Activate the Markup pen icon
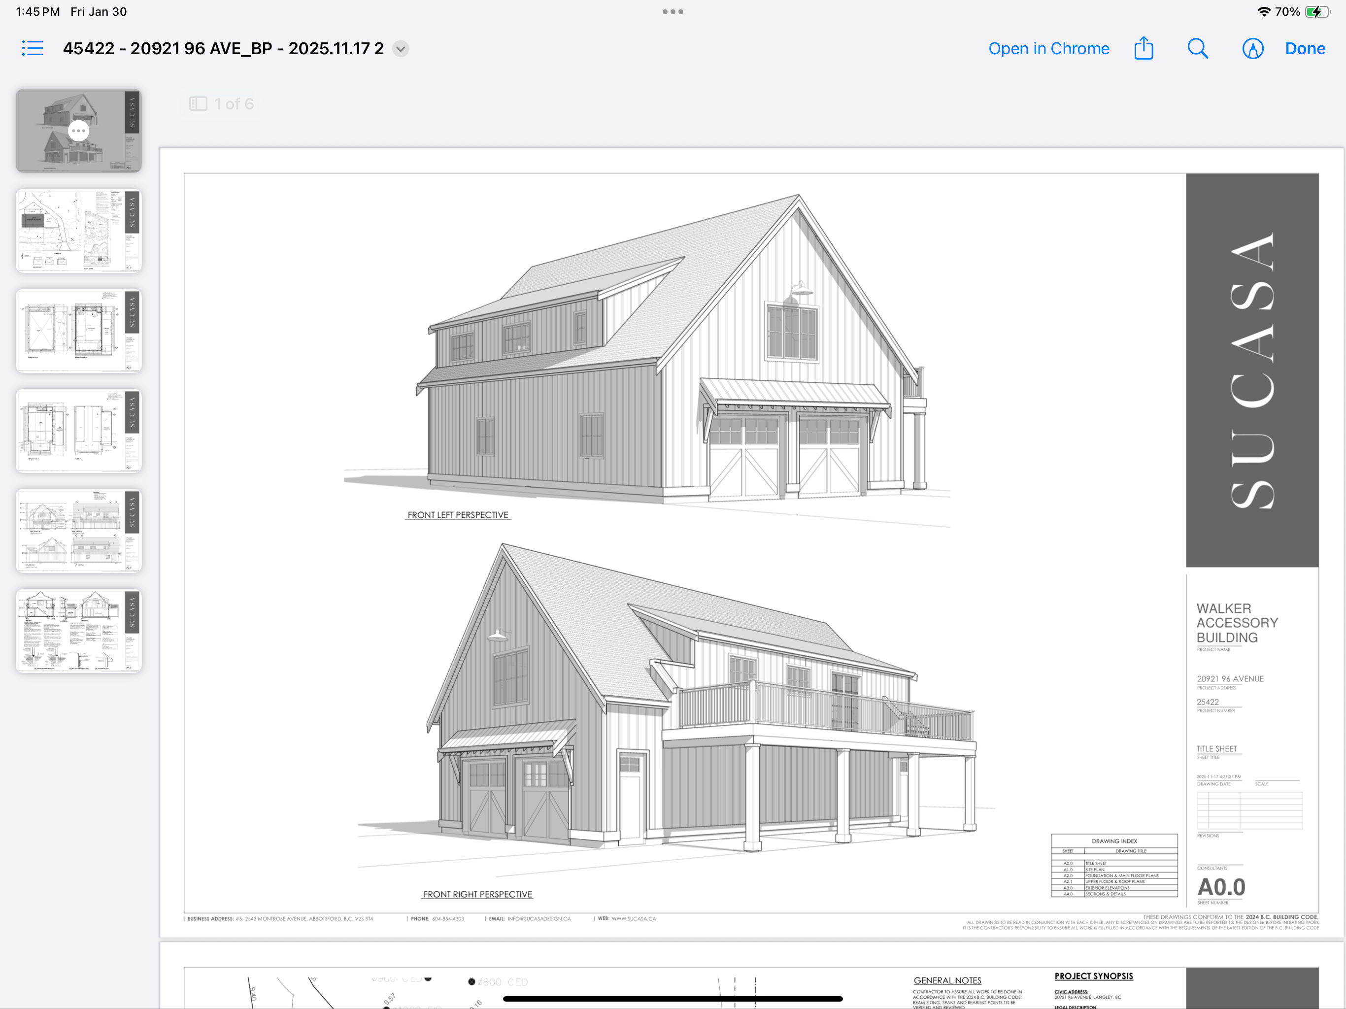This screenshot has height=1009, width=1346. (1252, 48)
